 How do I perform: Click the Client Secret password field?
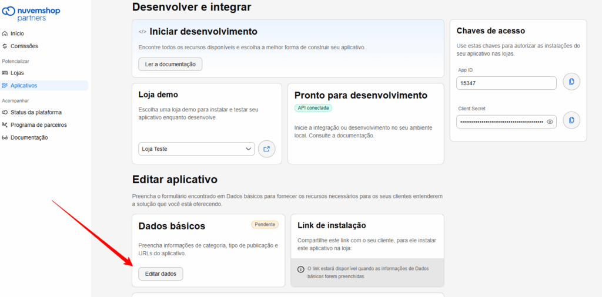pyautogui.click(x=501, y=122)
